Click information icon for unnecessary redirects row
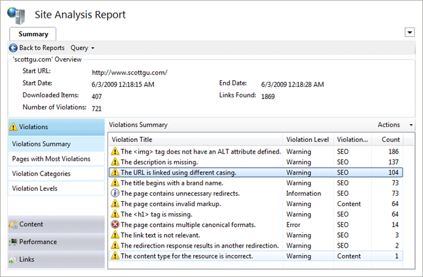 point(115,193)
